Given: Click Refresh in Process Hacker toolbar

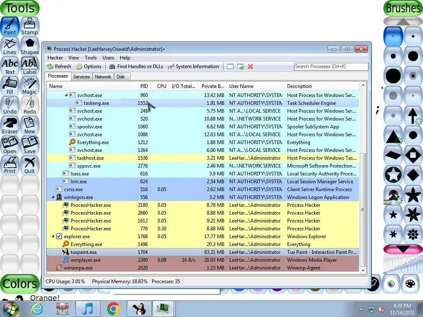Looking at the screenshot, I should click(x=59, y=66).
